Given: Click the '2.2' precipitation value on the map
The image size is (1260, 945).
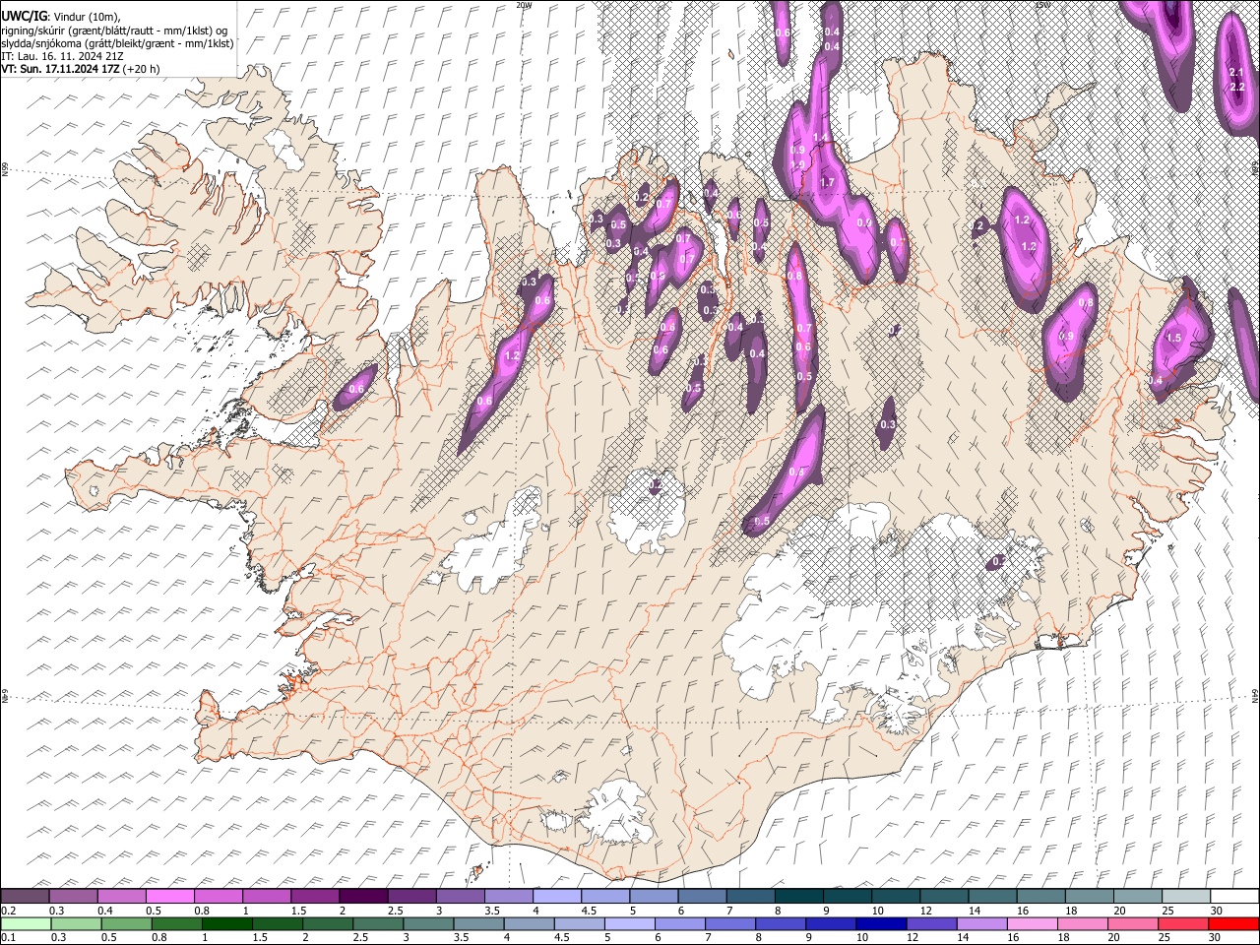Looking at the screenshot, I should [x=1237, y=87].
